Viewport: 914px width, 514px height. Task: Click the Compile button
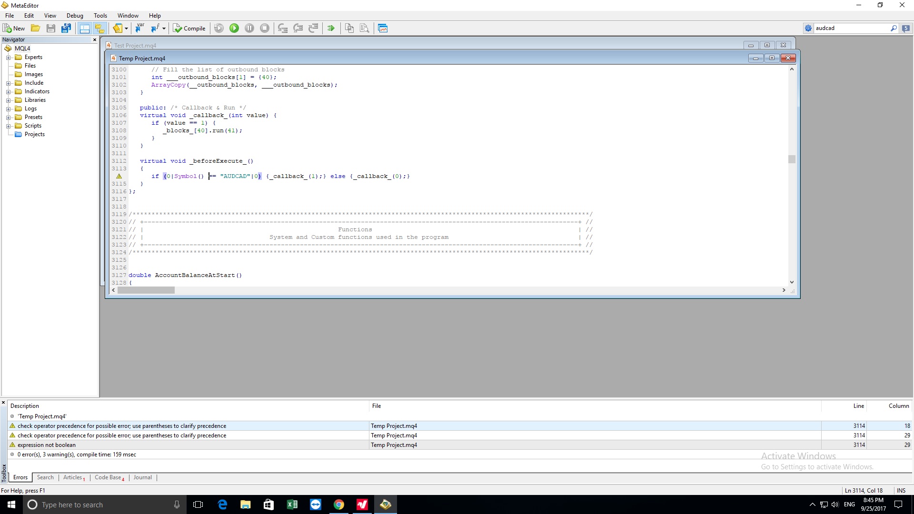(x=189, y=28)
